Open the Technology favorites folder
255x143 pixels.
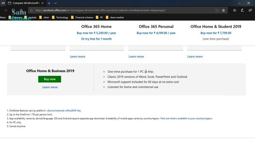pos(60,17)
